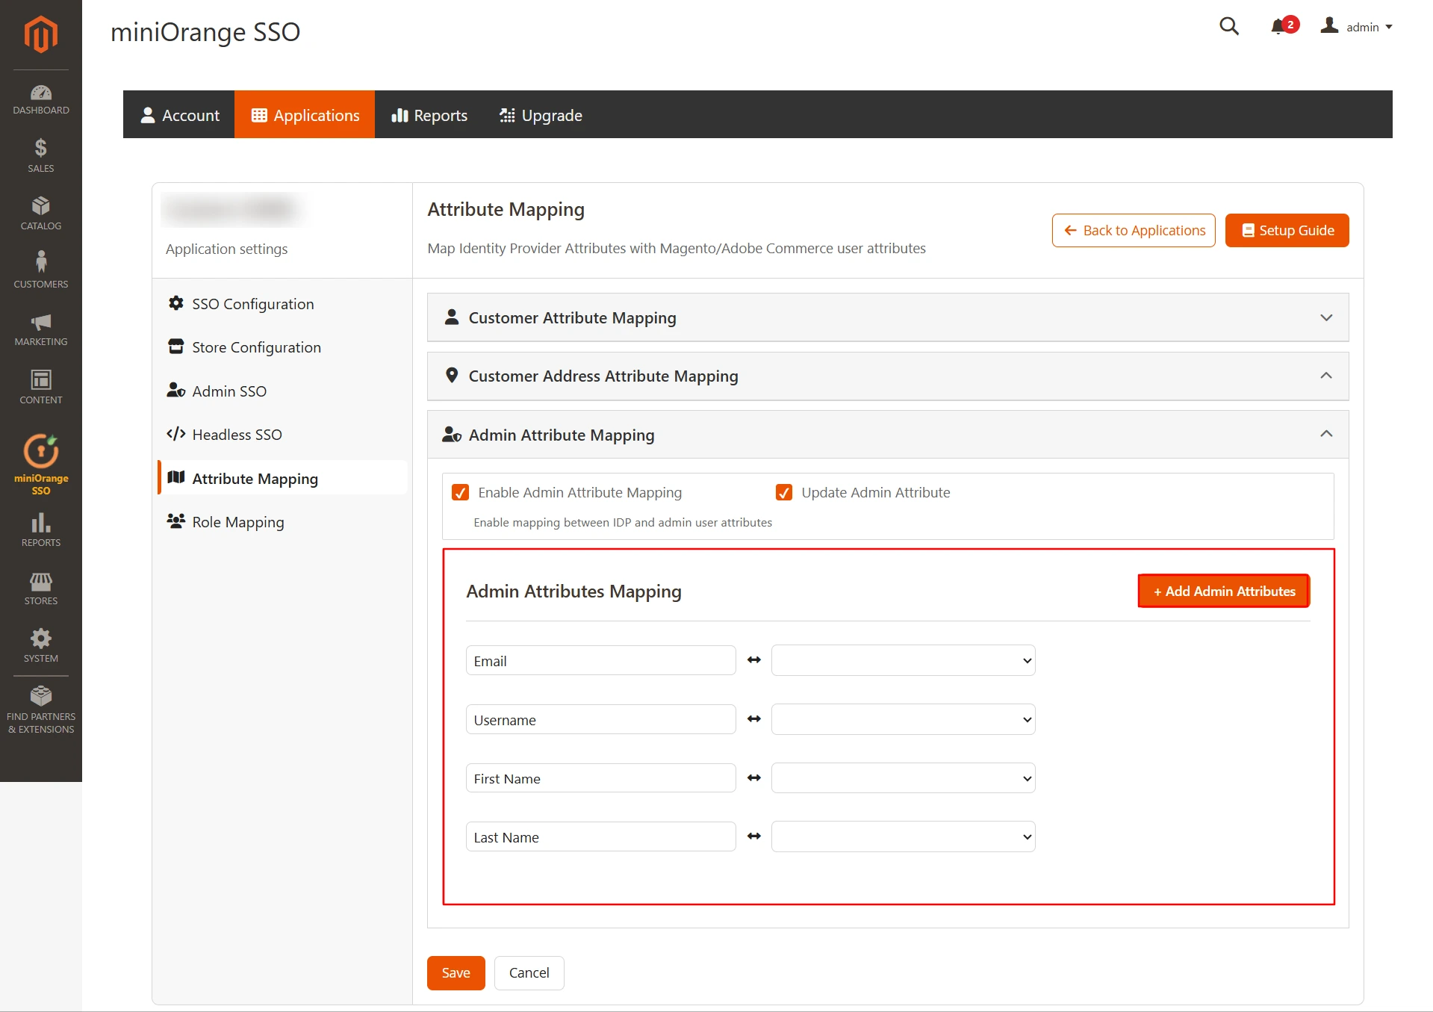
Task: Open the First Name attribute dropdown
Action: click(903, 778)
